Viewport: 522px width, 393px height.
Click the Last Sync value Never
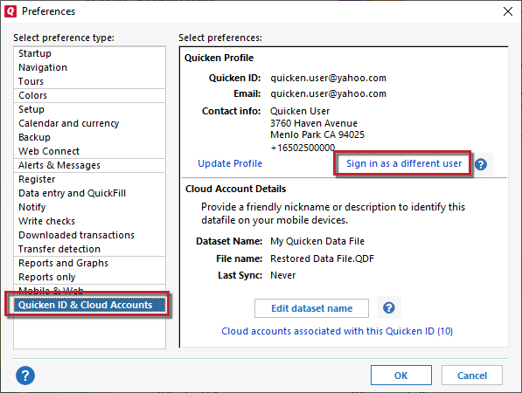point(283,275)
